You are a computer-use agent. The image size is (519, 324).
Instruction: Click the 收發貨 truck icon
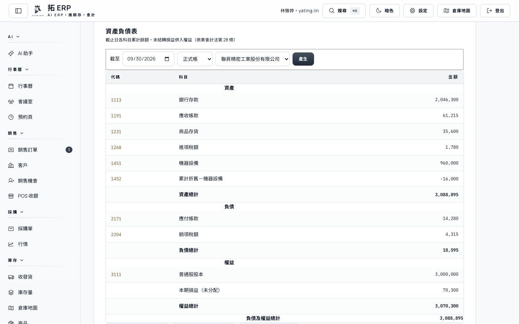(x=11, y=277)
